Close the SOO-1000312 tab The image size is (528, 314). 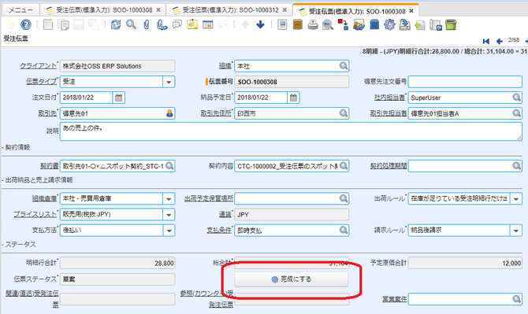pos(284,10)
